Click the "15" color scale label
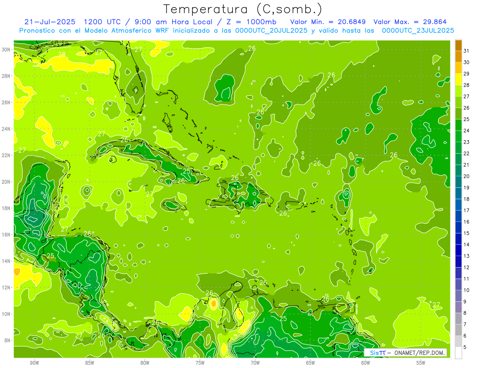 click(x=467, y=233)
